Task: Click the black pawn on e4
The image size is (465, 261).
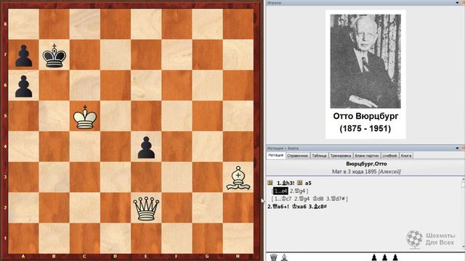Action: (x=146, y=147)
